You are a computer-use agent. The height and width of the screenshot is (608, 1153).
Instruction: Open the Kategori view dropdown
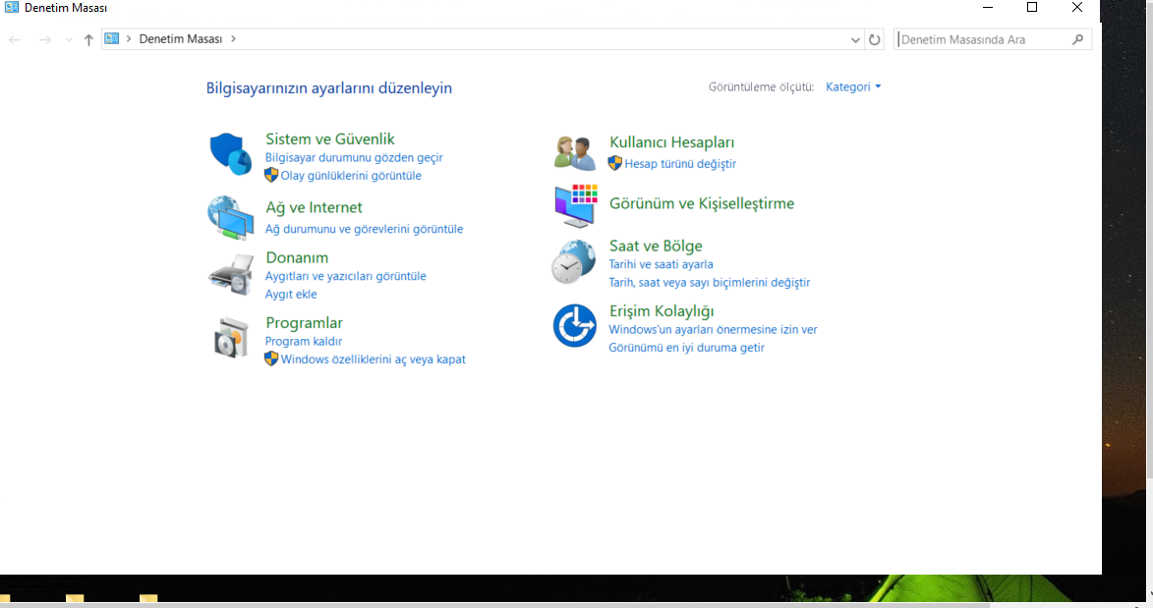tap(853, 86)
